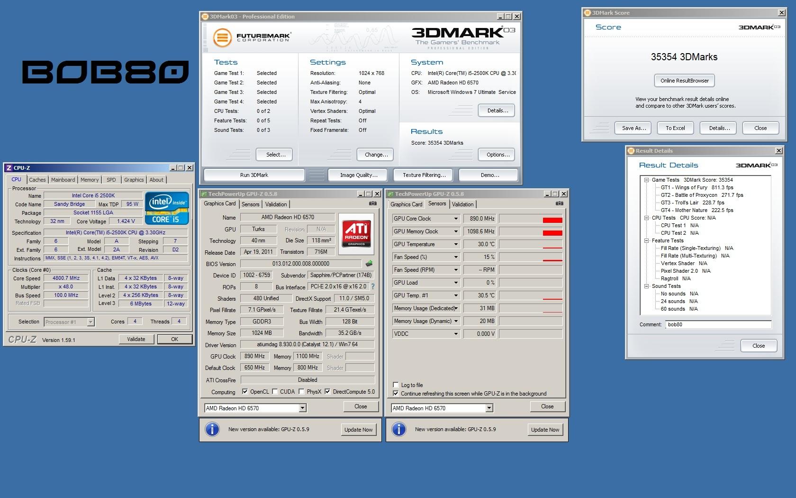Toggle Continue refreshing in background checkbox
The height and width of the screenshot is (498, 796).
point(396,394)
